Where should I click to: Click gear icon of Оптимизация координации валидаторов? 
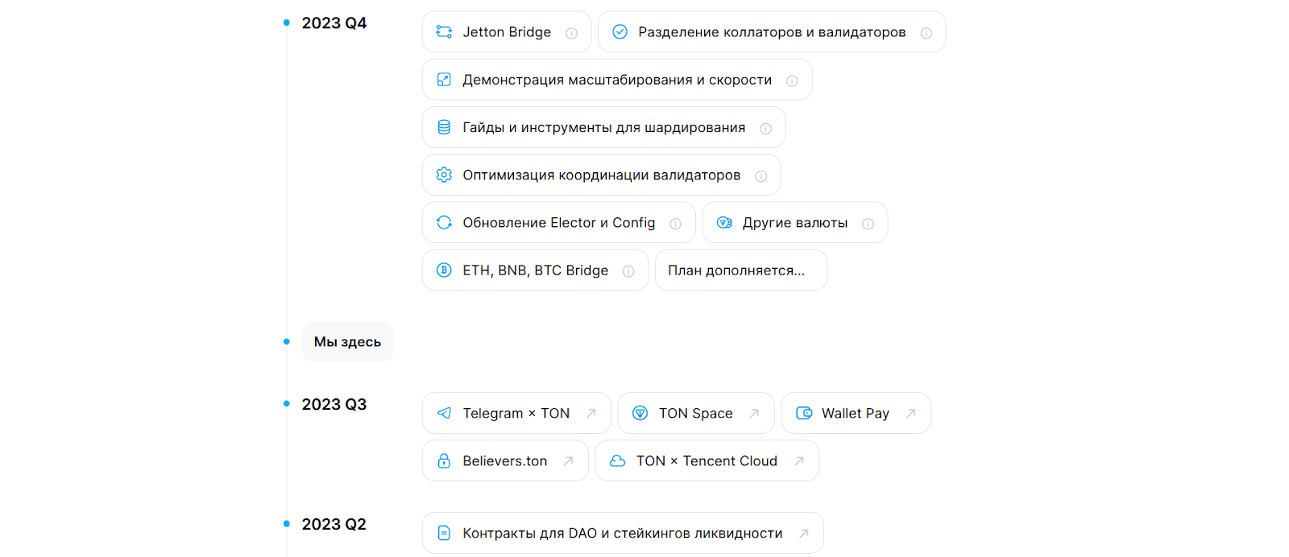444,175
